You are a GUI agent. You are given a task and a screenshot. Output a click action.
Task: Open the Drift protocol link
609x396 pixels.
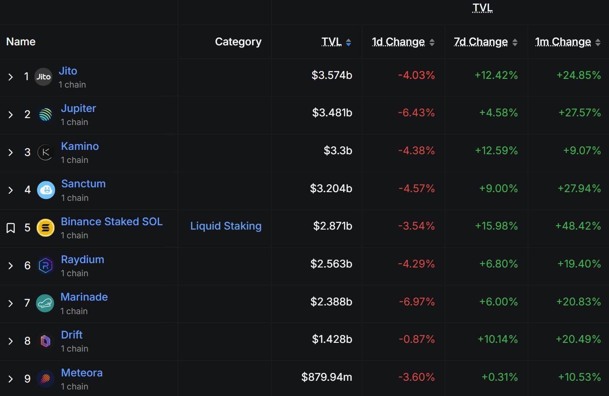pyautogui.click(x=72, y=335)
